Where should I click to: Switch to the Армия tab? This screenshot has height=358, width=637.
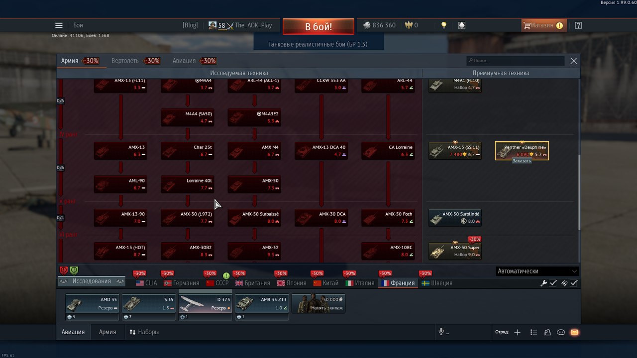[79, 61]
